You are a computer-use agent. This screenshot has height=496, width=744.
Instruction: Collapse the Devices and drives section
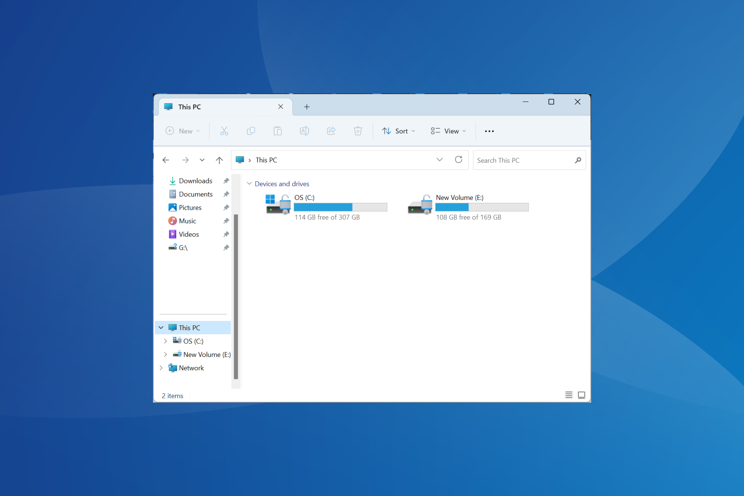coord(248,184)
